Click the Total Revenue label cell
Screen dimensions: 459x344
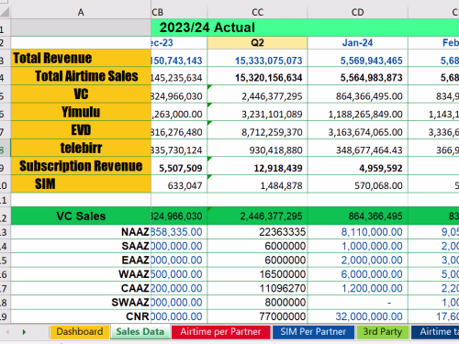pos(81,58)
